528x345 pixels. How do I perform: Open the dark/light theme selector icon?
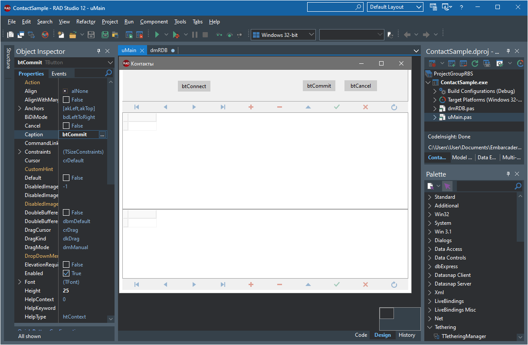[x=447, y=7]
